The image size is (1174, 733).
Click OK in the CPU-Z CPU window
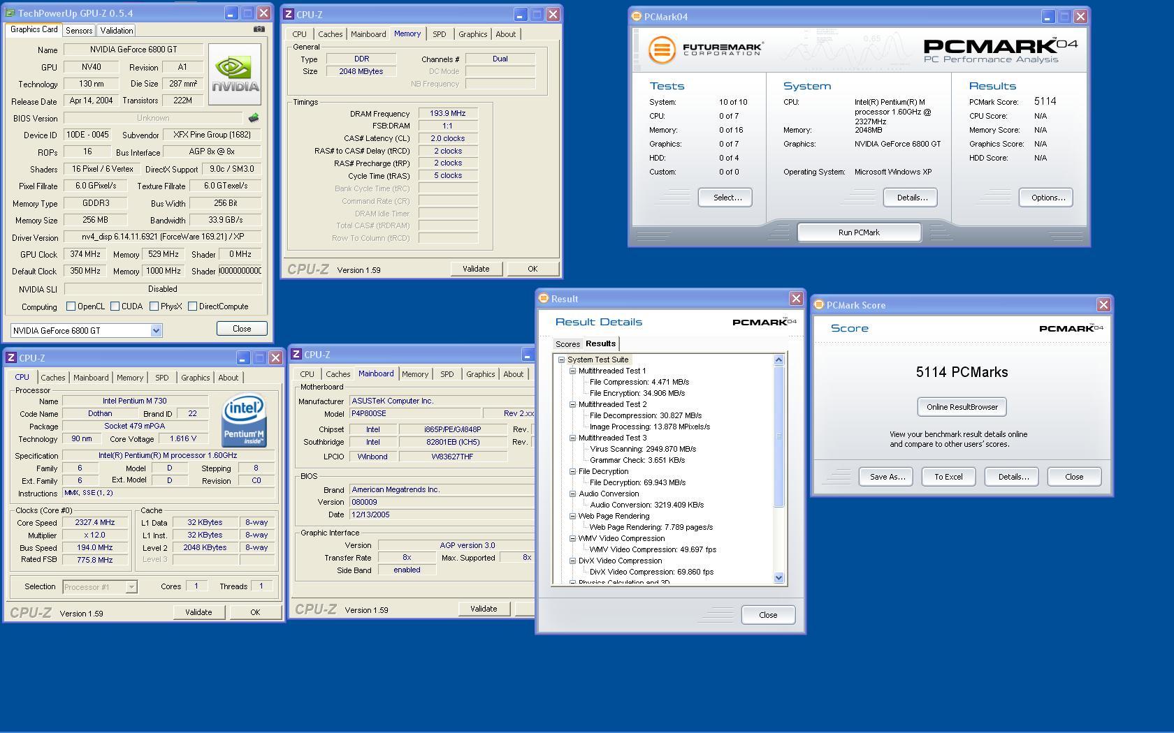[255, 612]
